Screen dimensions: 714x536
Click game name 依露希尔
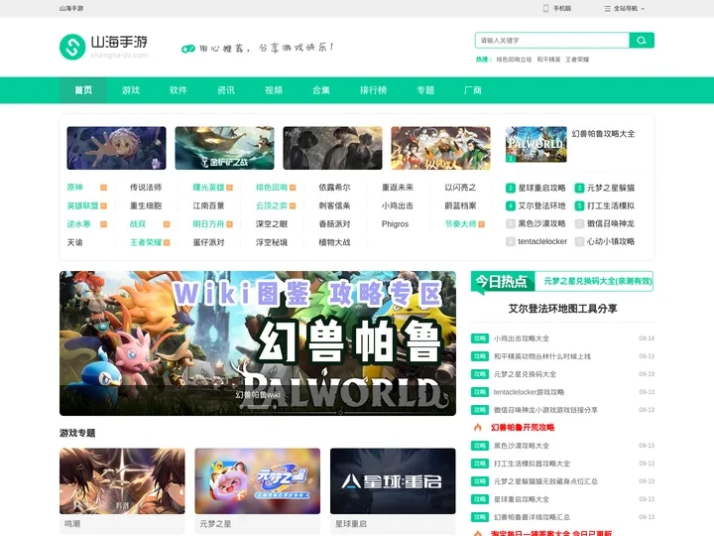point(335,188)
